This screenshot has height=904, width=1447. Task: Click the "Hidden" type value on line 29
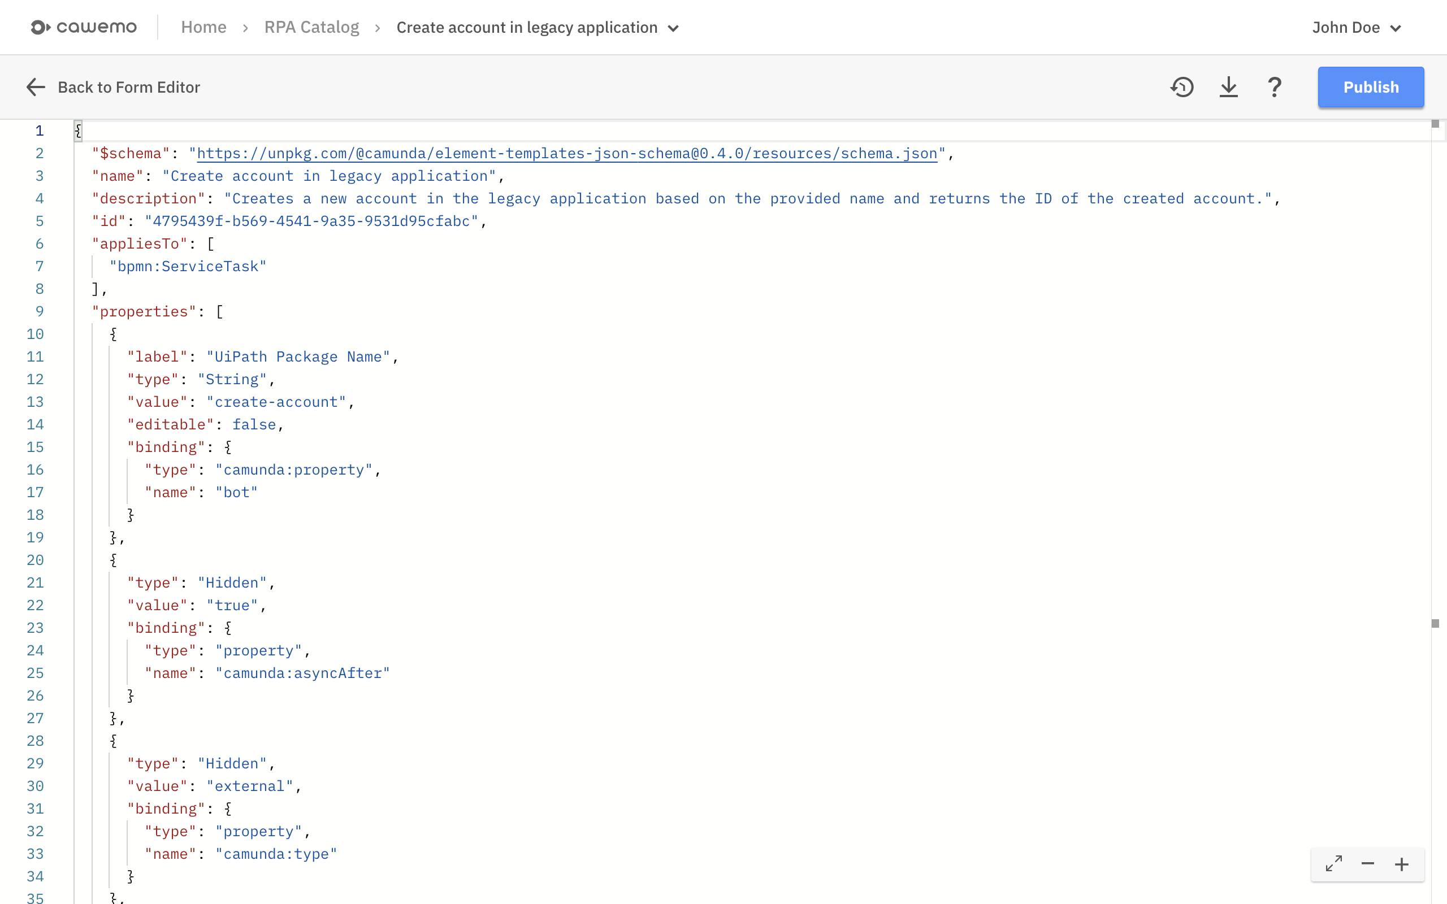(232, 763)
